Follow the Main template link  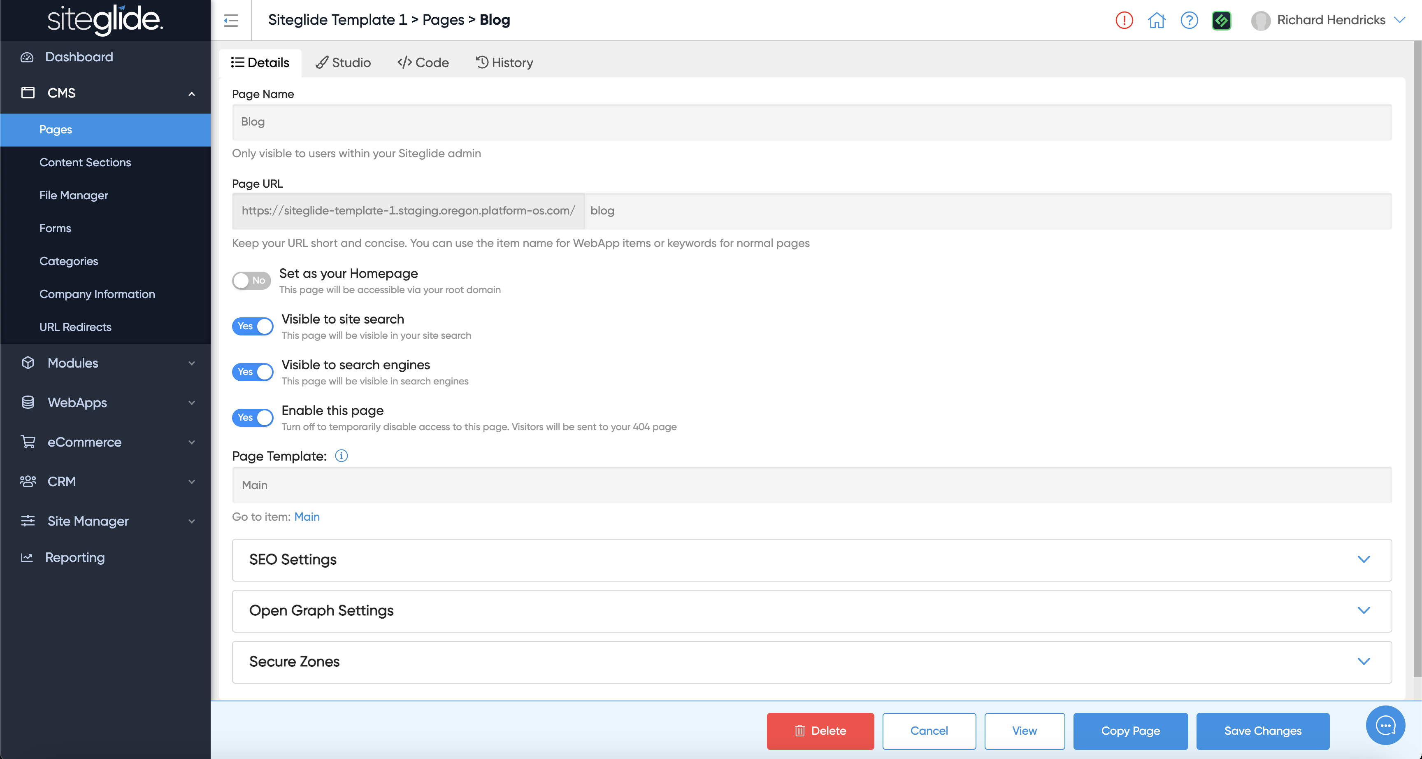tap(307, 517)
